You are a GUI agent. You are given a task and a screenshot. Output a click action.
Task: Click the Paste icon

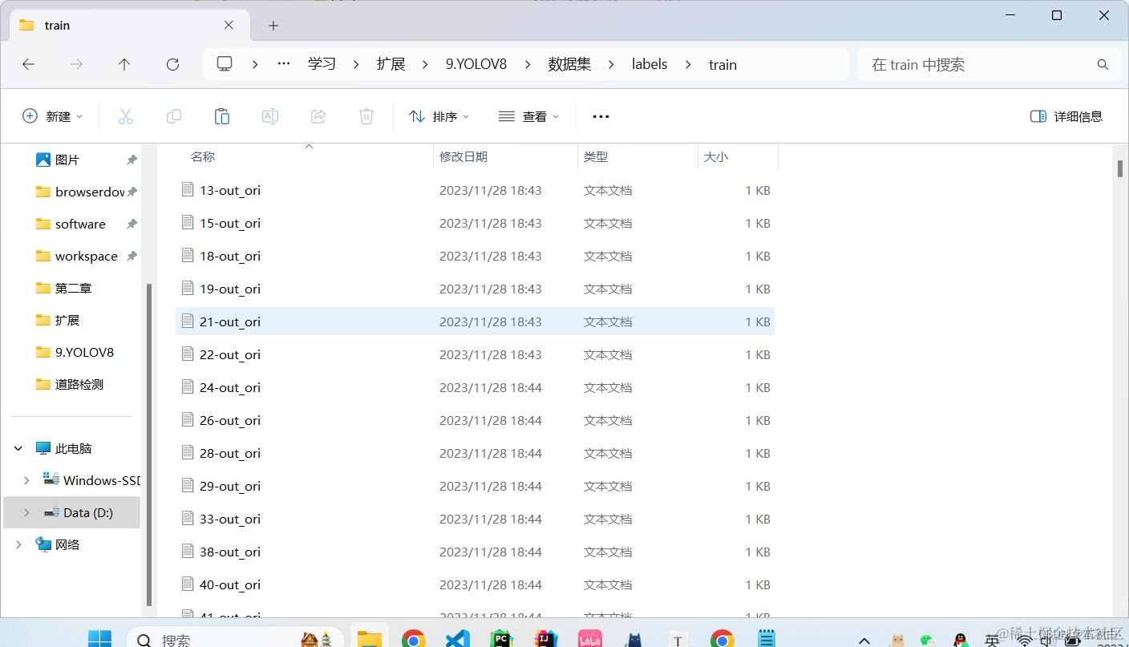222,115
